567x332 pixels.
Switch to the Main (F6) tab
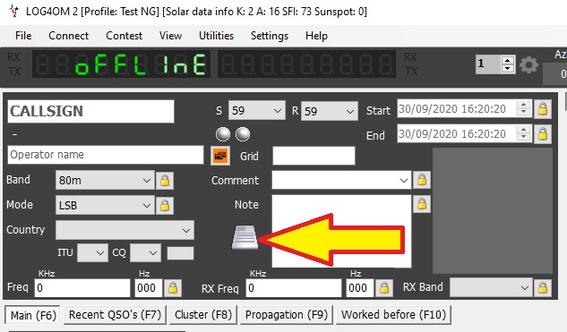tap(33, 315)
